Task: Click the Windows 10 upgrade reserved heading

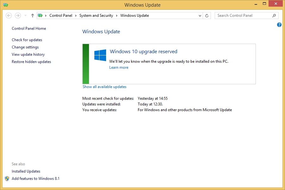Action: [x=143, y=52]
